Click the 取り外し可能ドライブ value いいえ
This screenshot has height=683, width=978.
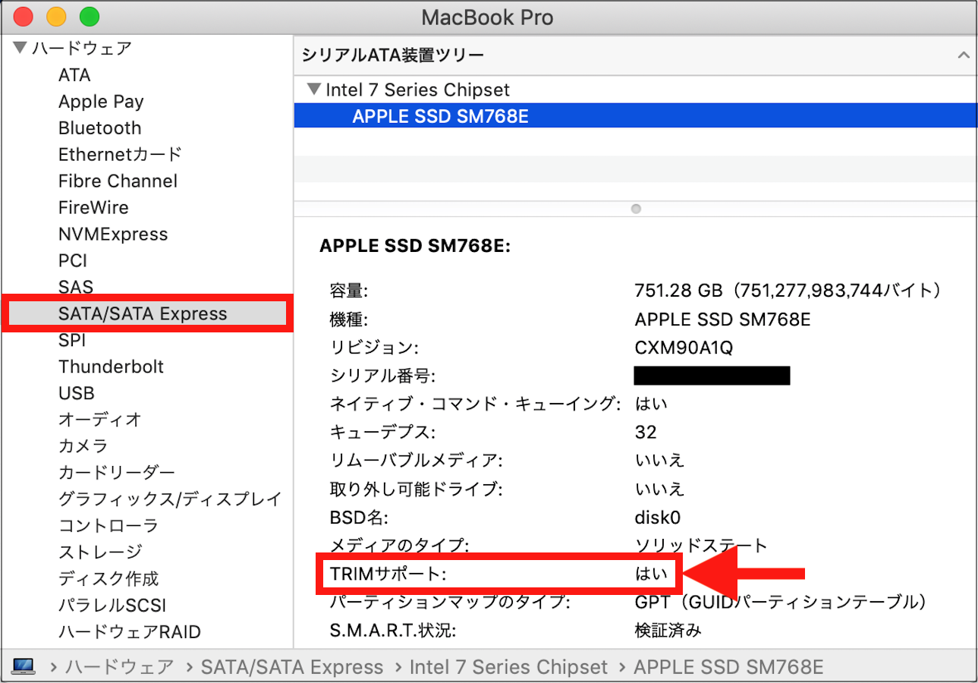[659, 489]
